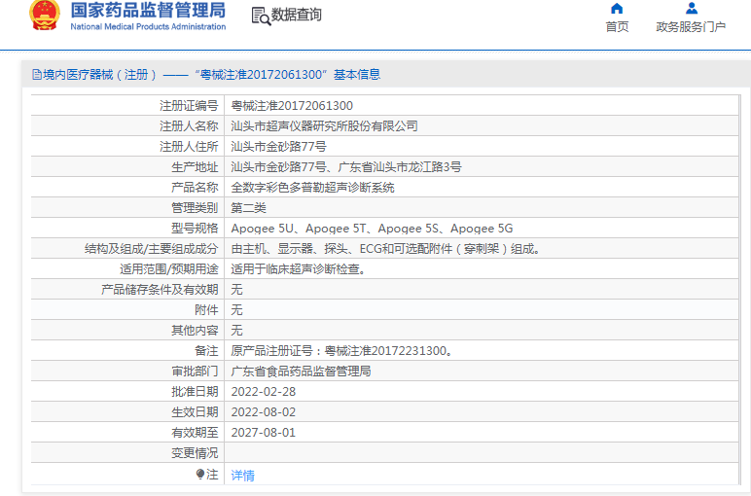Click the 注册人名称 field label
This screenshot has width=751, height=496.
pyautogui.click(x=189, y=126)
